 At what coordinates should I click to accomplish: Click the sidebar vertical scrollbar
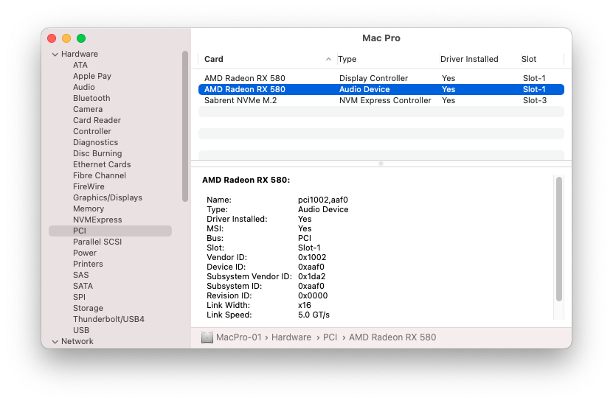click(x=185, y=127)
